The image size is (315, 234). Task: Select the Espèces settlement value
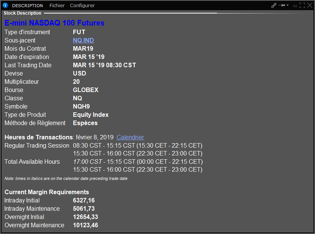tap(85, 123)
